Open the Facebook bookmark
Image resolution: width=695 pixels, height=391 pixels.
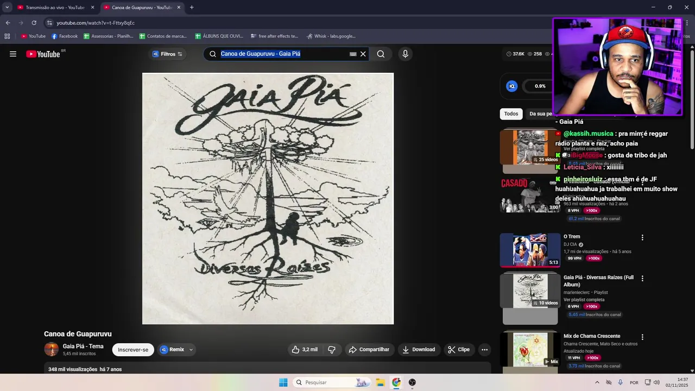pos(65,36)
